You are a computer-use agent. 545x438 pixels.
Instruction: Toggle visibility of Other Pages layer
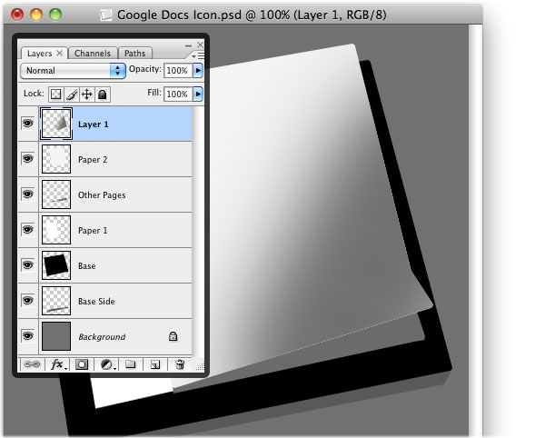(x=28, y=194)
